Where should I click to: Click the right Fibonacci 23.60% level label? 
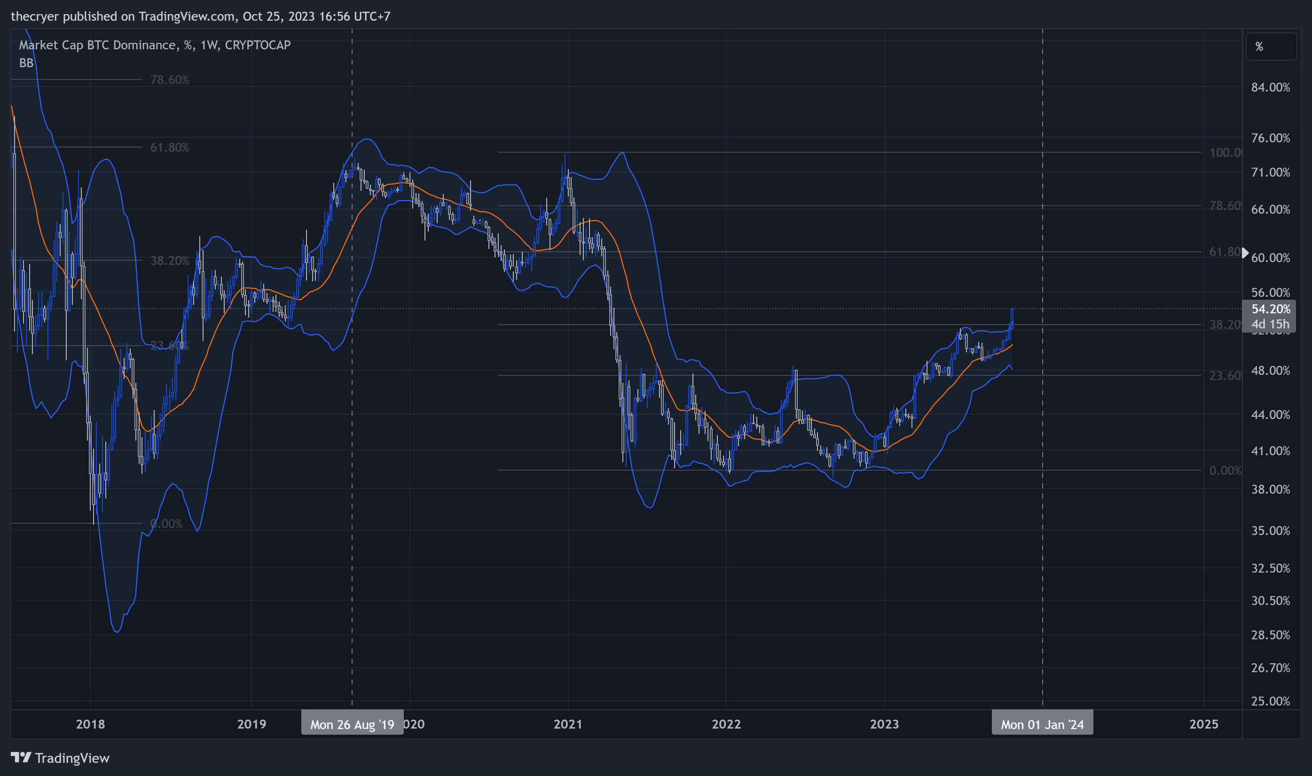pyautogui.click(x=1226, y=375)
